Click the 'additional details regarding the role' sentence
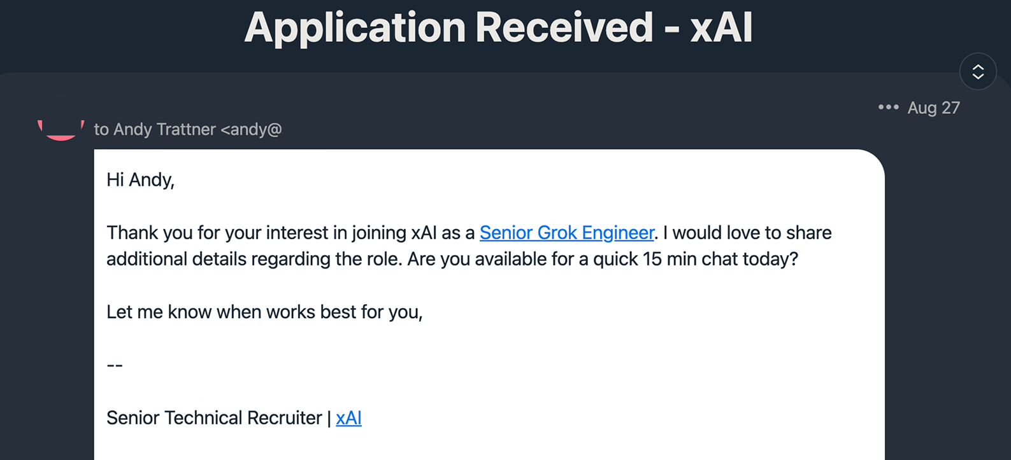This screenshot has width=1011, height=460. [254, 260]
